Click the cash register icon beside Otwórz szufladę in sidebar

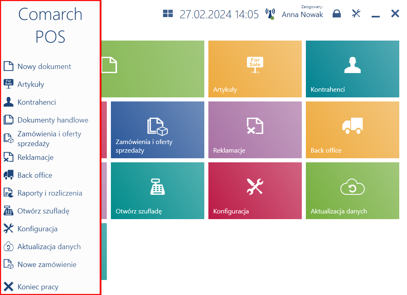pos(8,211)
